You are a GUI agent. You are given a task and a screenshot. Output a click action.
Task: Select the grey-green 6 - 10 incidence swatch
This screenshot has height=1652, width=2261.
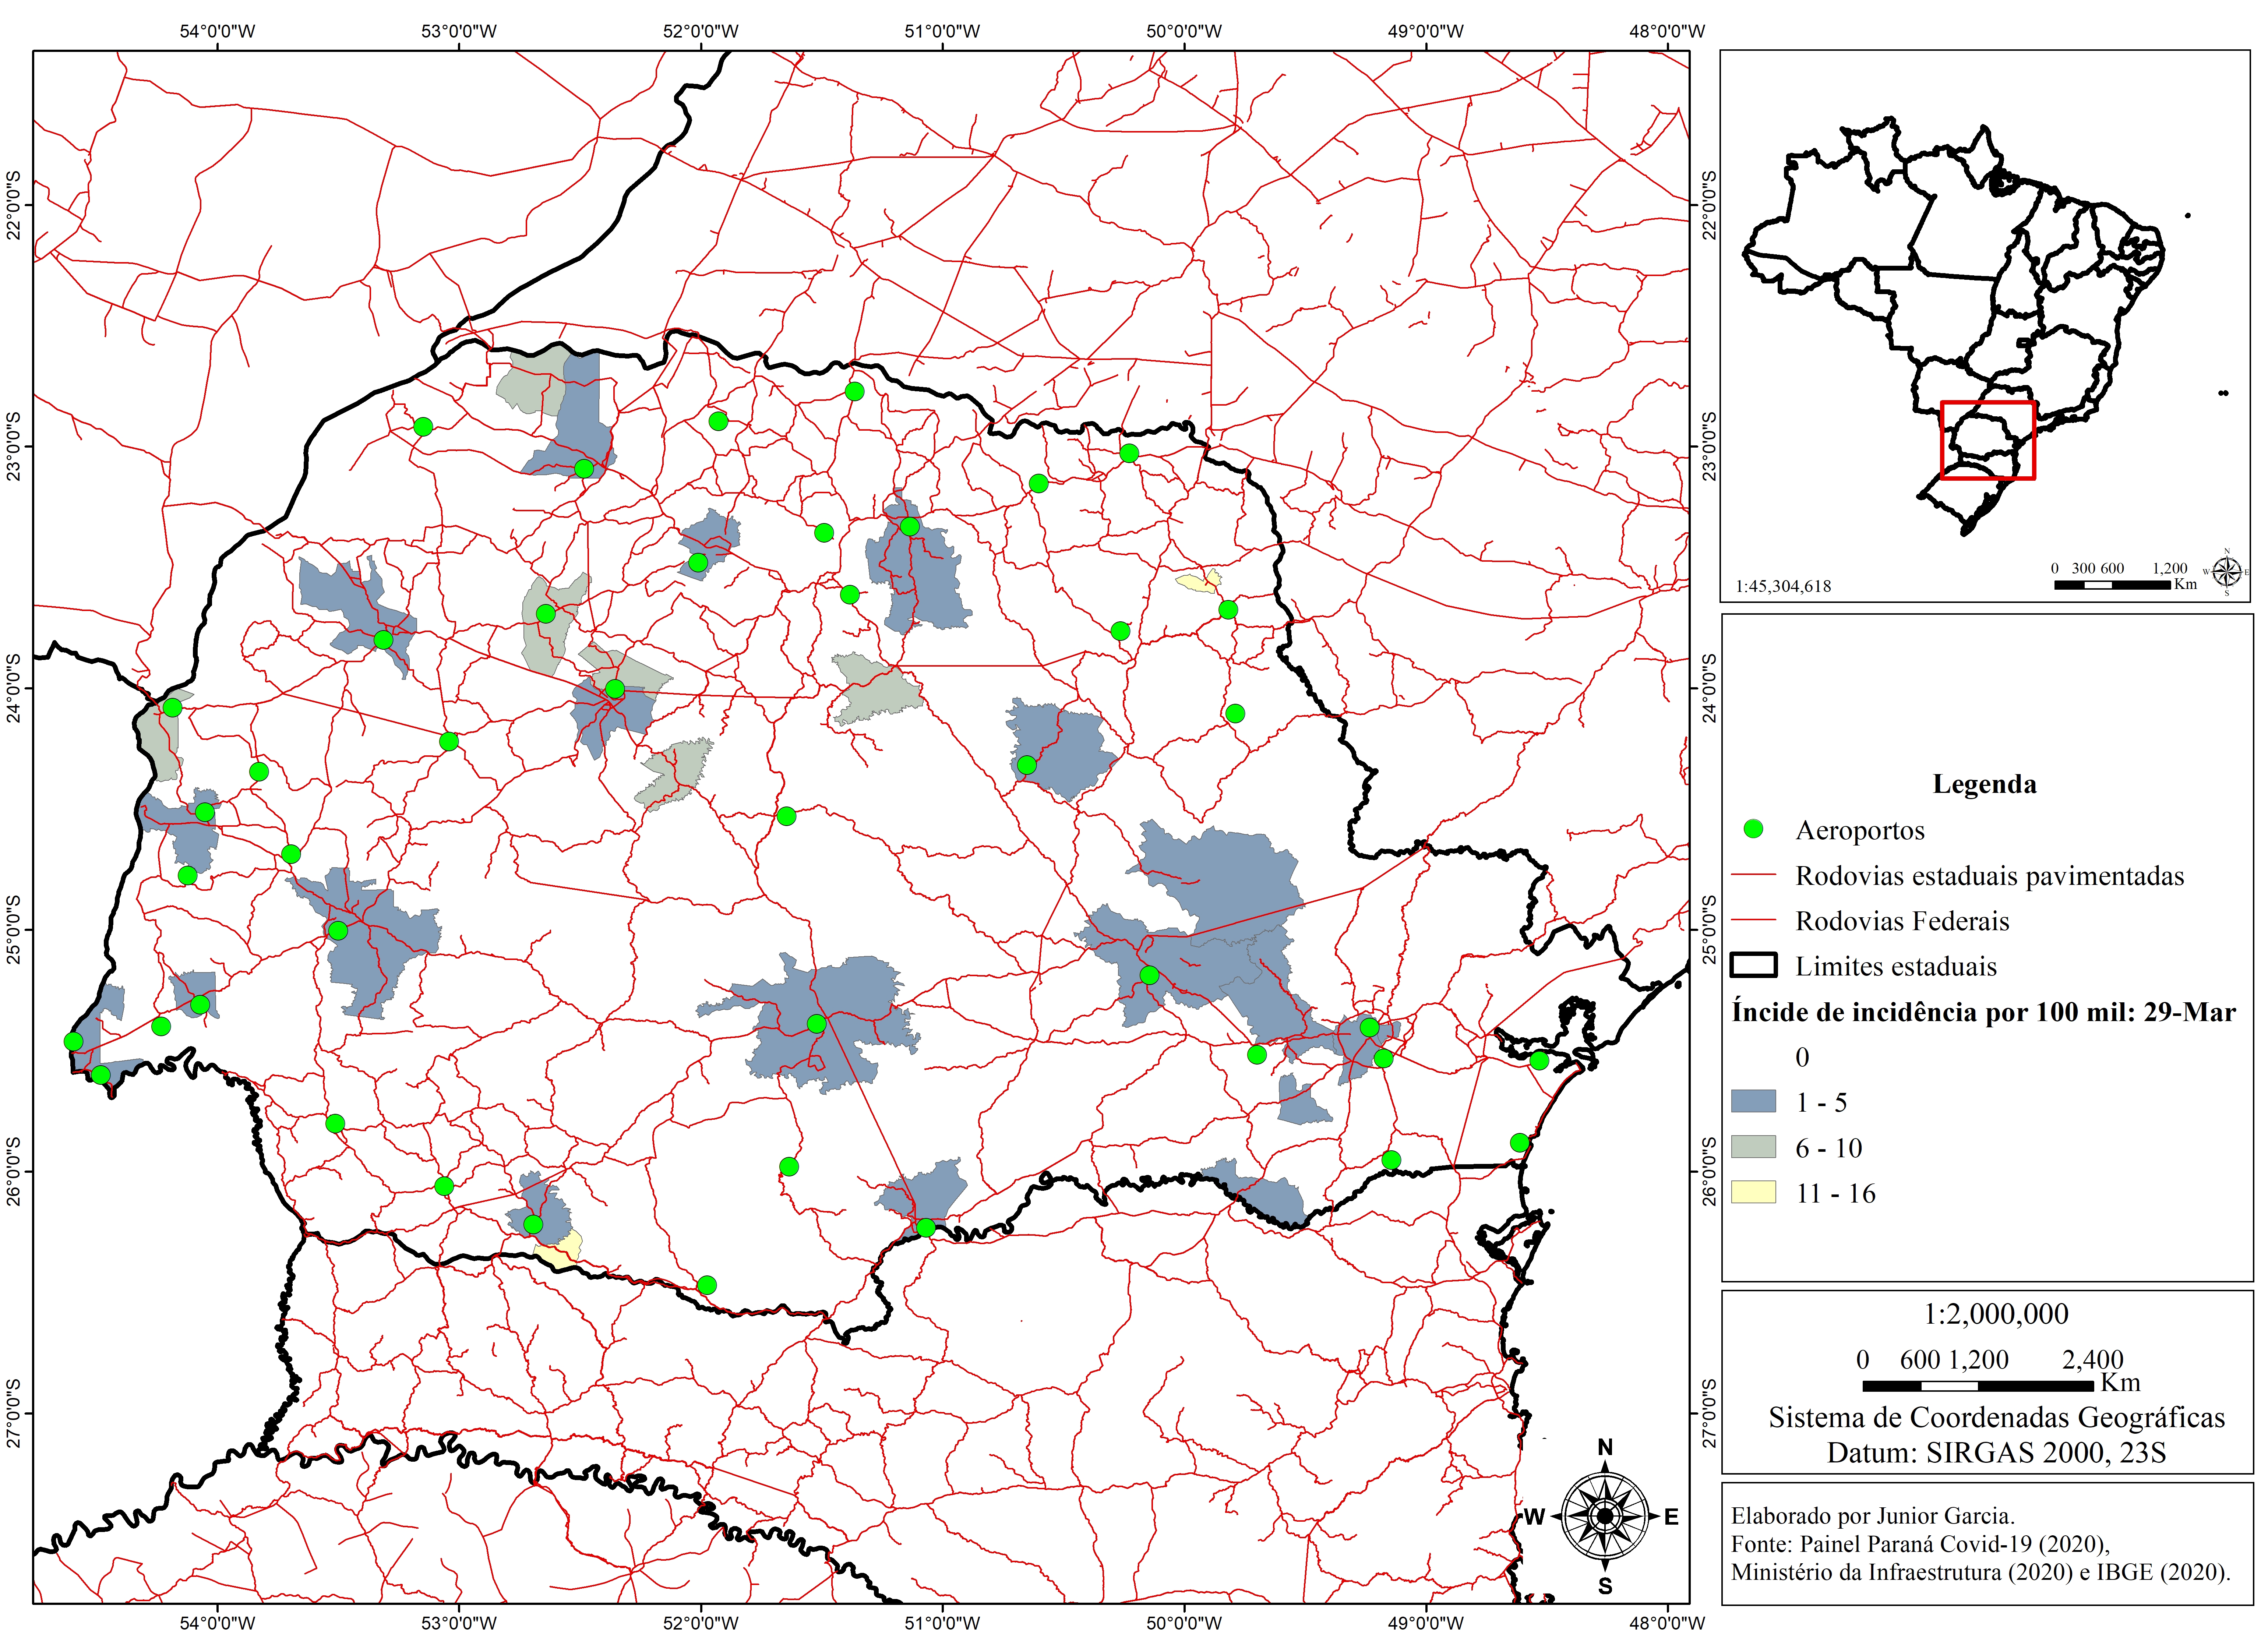point(1753,1146)
